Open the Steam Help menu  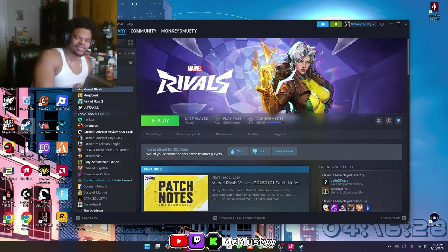[129, 24]
